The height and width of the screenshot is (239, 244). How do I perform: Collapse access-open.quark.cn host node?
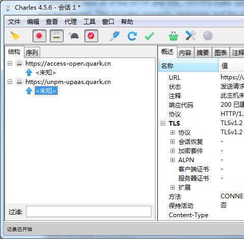coord(10,64)
